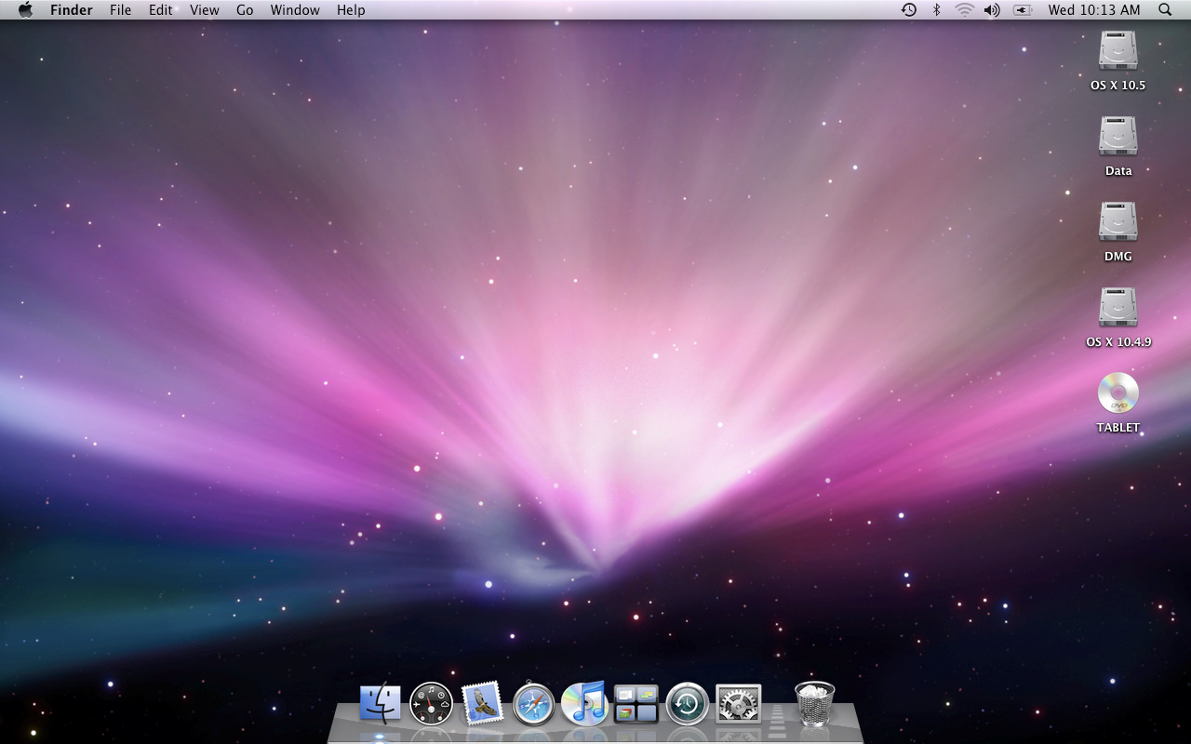
Task: Select the OS X 10.4.9 drive icon
Action: 1117,308
